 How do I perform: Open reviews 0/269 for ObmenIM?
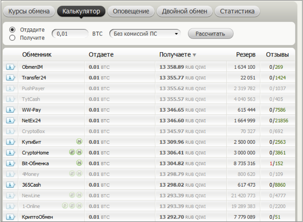(x=276, y=67)
